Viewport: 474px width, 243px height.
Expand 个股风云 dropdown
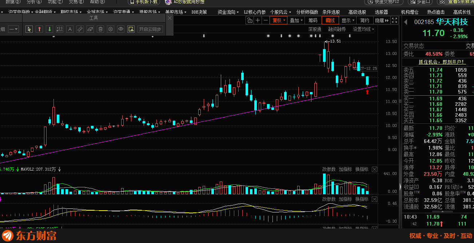280,12
